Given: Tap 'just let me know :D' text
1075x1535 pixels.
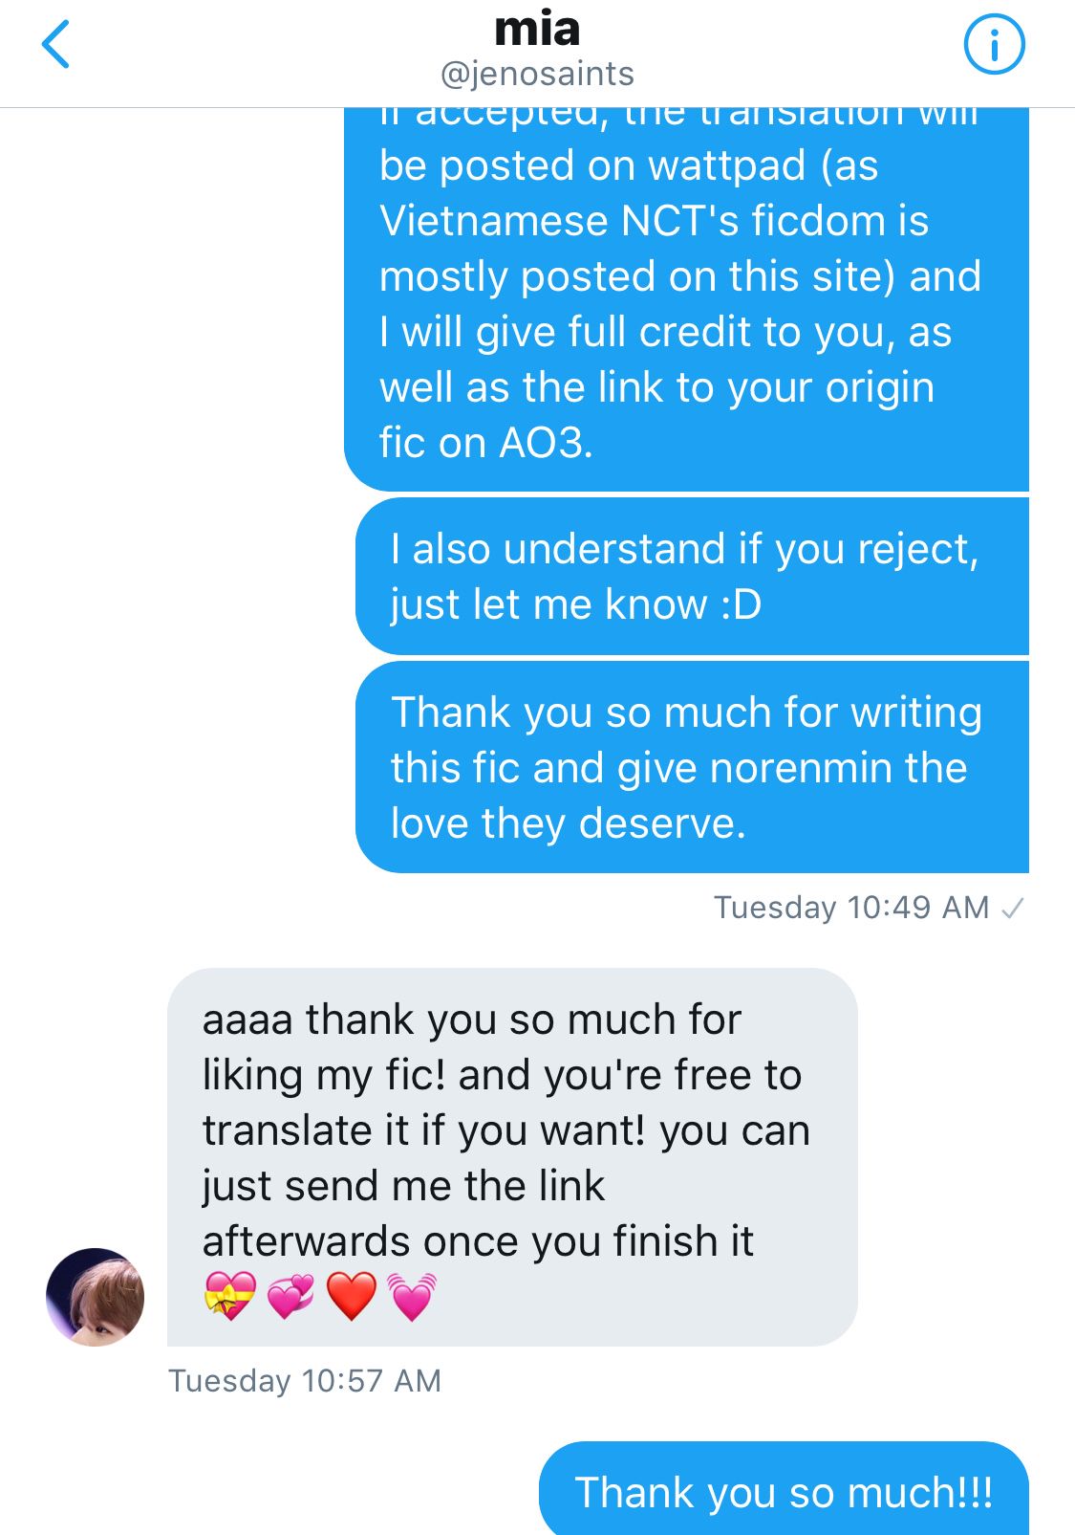Looking at the screenshot, I should point(576,604).
